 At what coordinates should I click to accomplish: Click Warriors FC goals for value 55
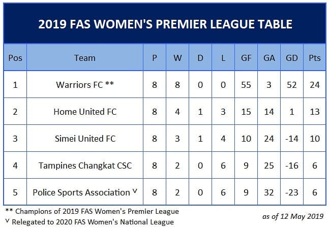click(246, 84)
